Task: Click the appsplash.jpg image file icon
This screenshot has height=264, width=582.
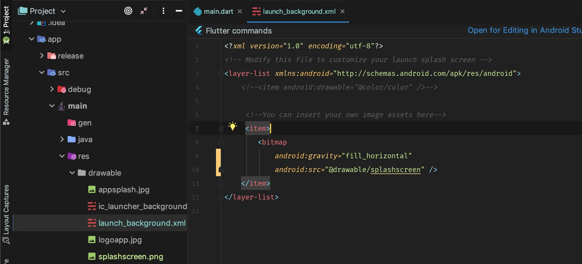Action: tap(92, 190)
